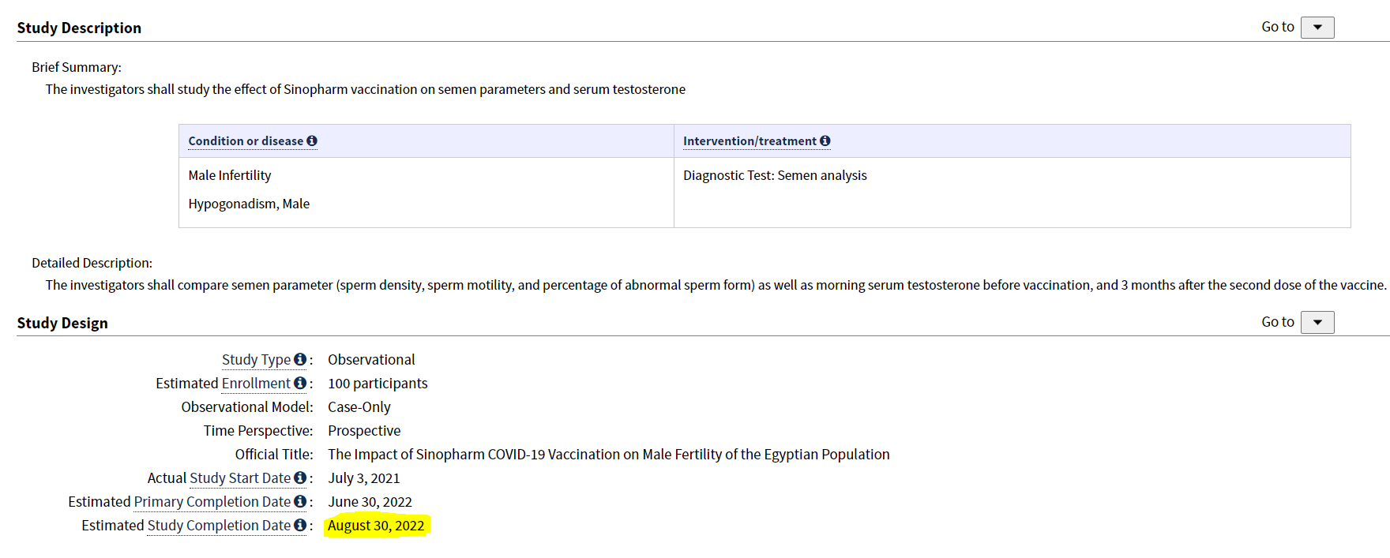Follow the Study Start Date link
The image size is (1390, 558).
240,477
